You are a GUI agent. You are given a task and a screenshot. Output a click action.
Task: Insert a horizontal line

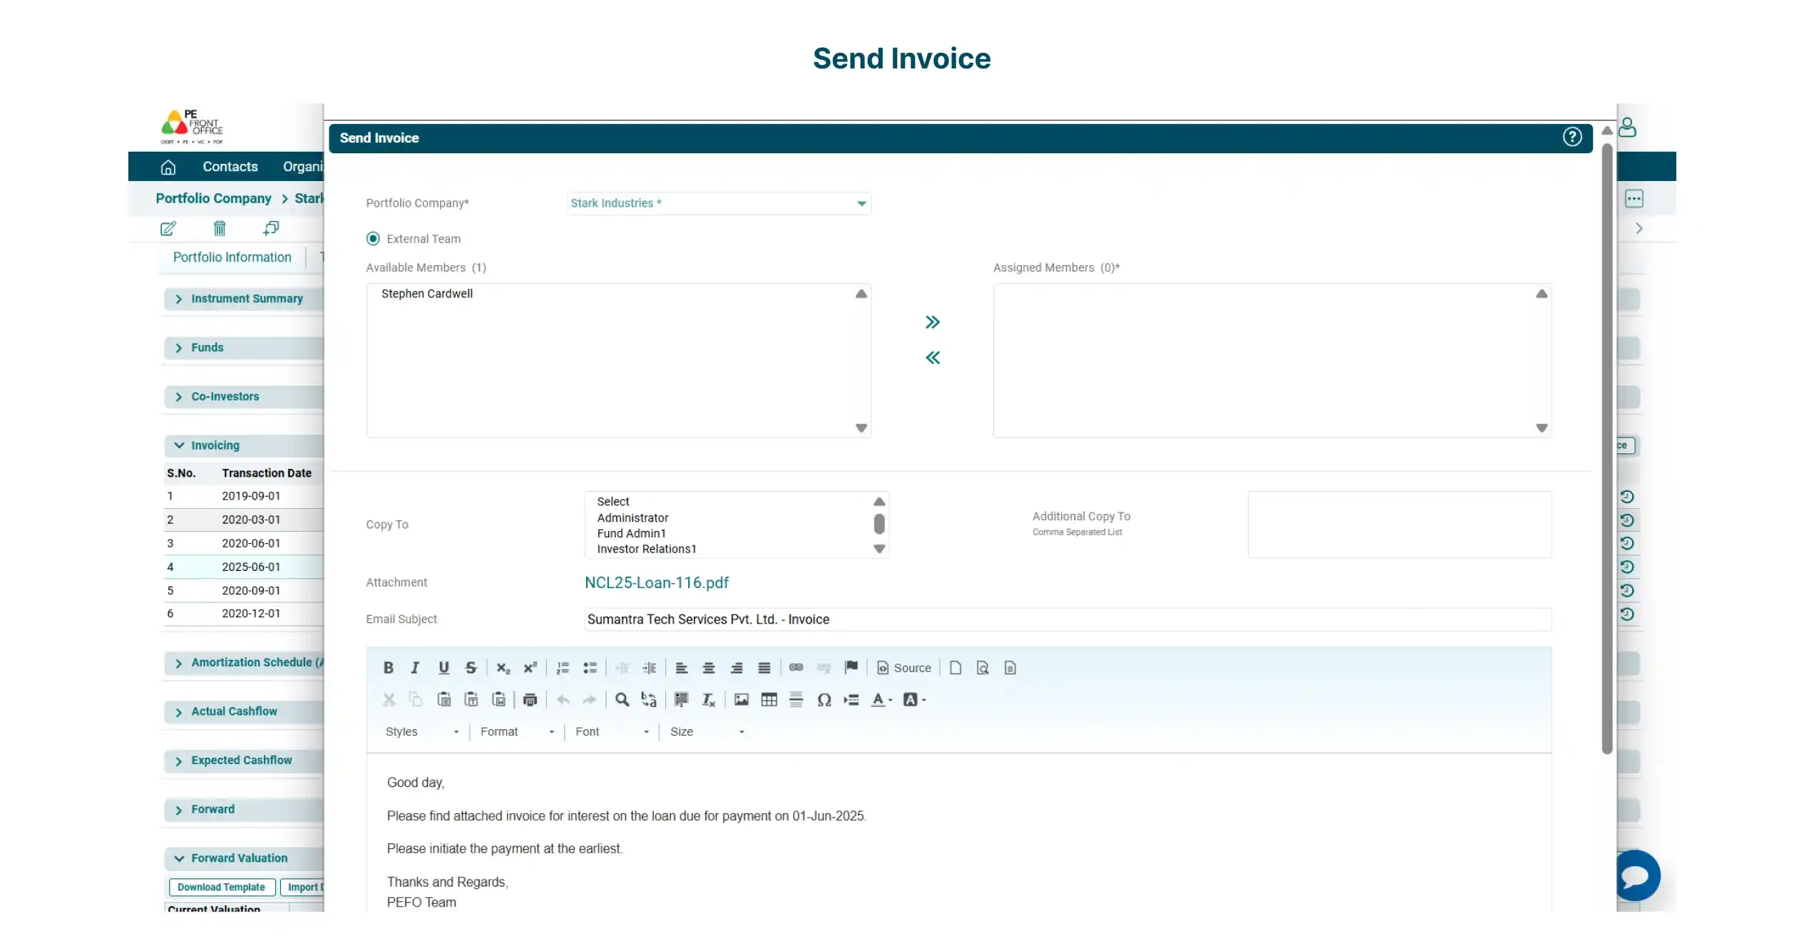coord(796,700)
